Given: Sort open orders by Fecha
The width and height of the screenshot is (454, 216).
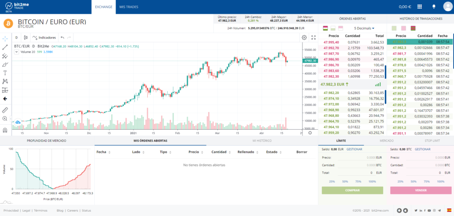Looking at the screenshot, I should click(x=103, y=152).
